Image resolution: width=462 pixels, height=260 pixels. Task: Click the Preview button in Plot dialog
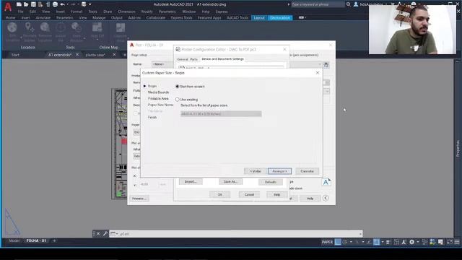click(139, 199)
